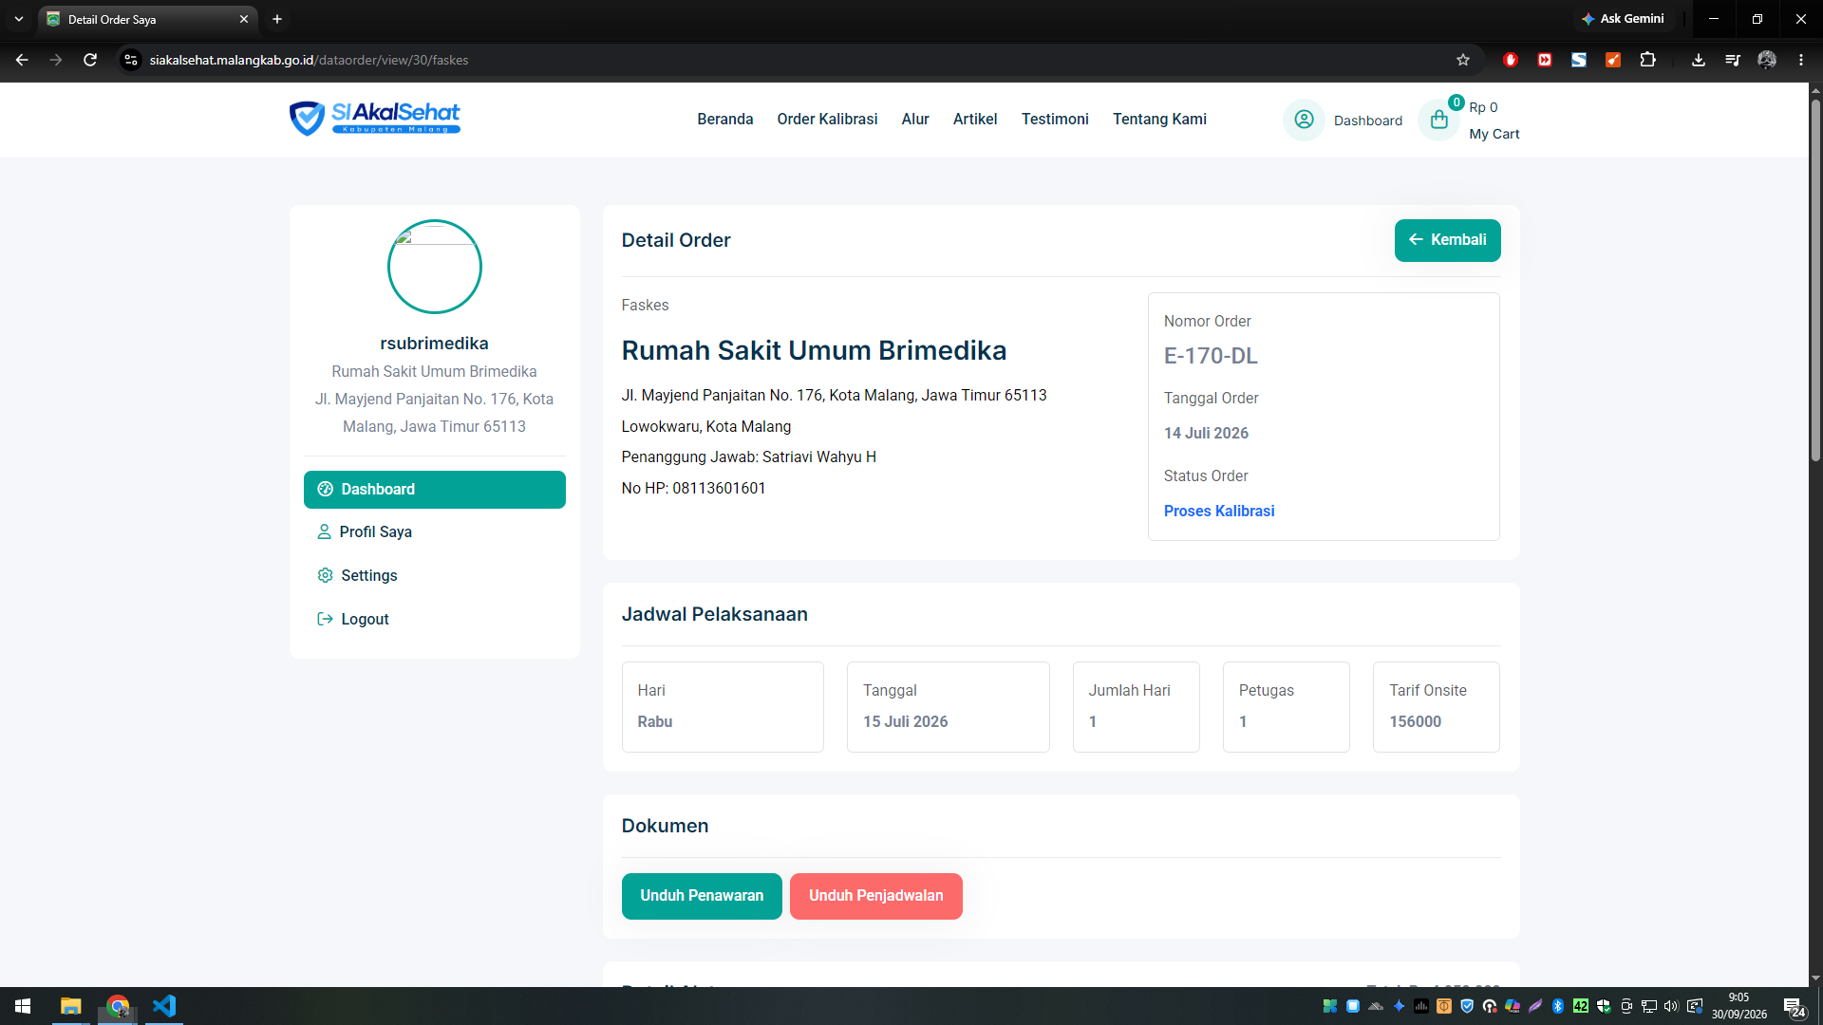Click the browser back arrow

coord(22,60)
